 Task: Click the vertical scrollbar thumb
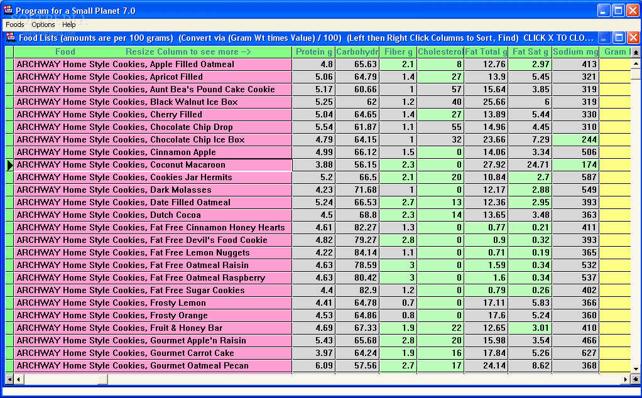(636, 74)
